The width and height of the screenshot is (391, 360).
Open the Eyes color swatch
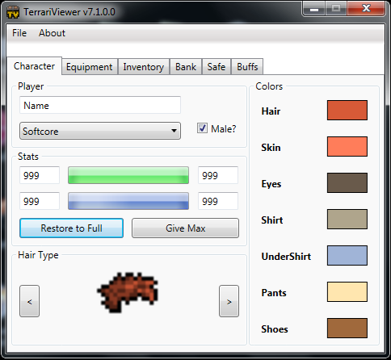[x=347, y=182]
